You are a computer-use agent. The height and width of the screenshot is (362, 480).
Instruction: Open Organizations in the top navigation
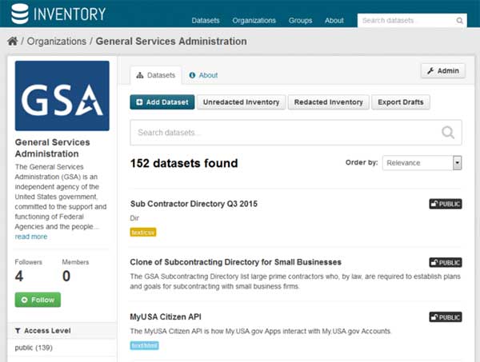click(254, 21)
